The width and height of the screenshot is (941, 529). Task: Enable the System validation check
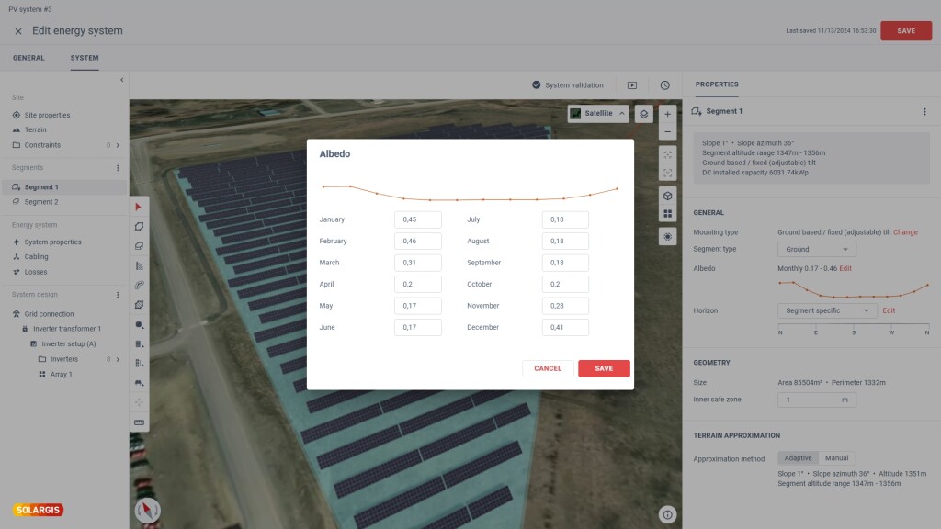click(x=536, y=84)
